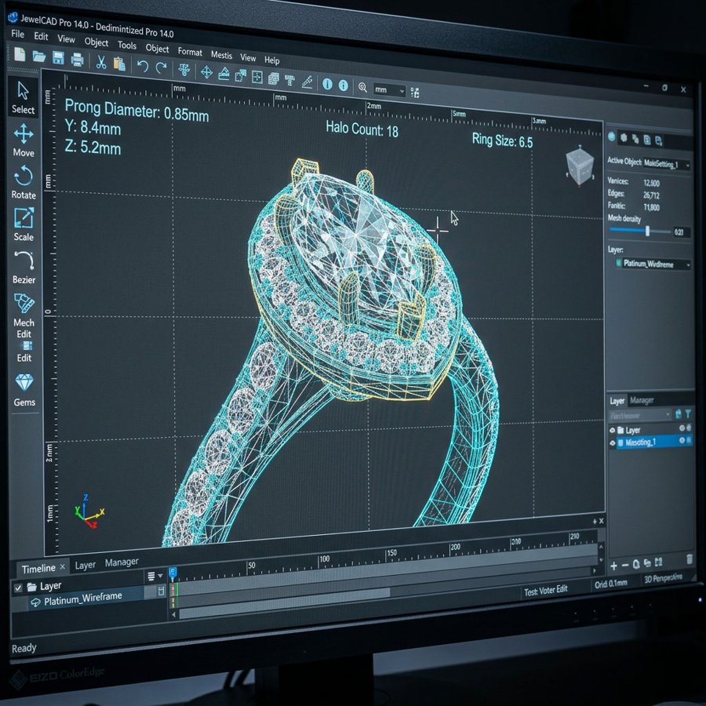Adjust the Mesh density slider

(647, 231)
